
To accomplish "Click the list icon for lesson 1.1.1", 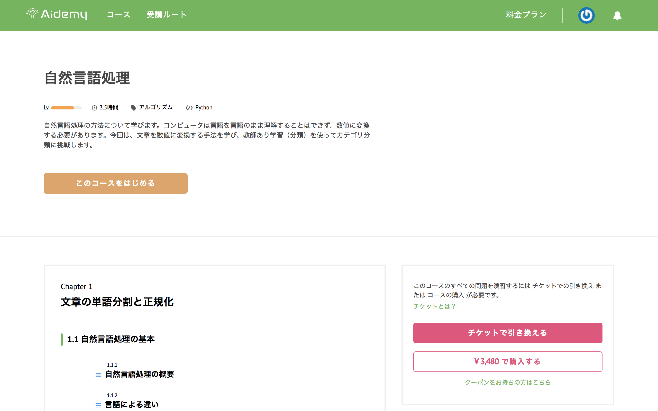I will [x=98, y=375].
